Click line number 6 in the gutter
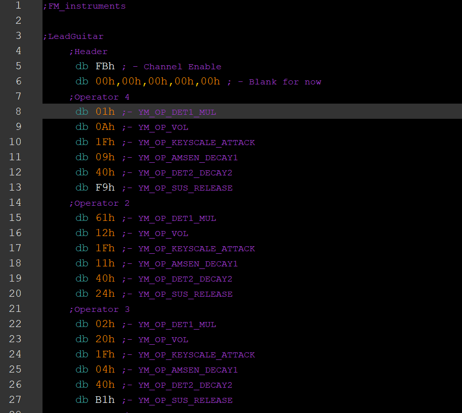Screen dimensions: 462x413 (x=18, y=81)
